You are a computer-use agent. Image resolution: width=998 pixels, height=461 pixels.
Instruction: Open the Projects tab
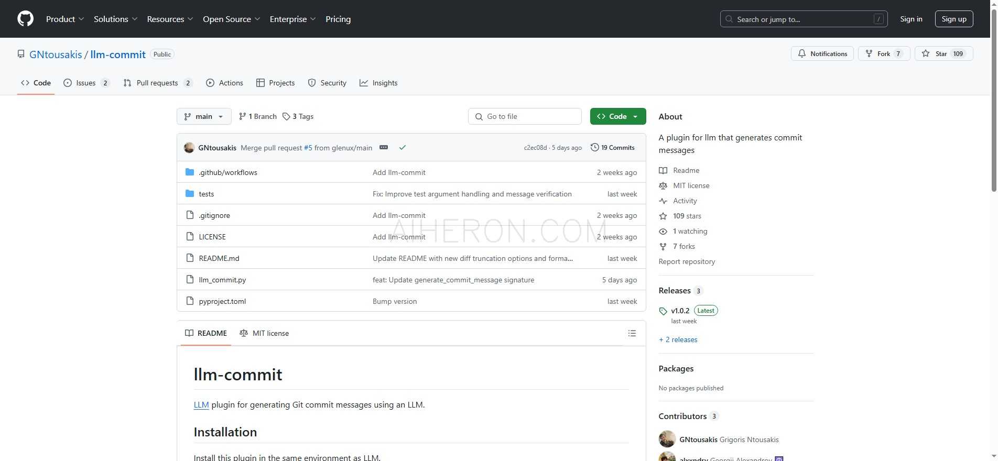tap(275, 83)
